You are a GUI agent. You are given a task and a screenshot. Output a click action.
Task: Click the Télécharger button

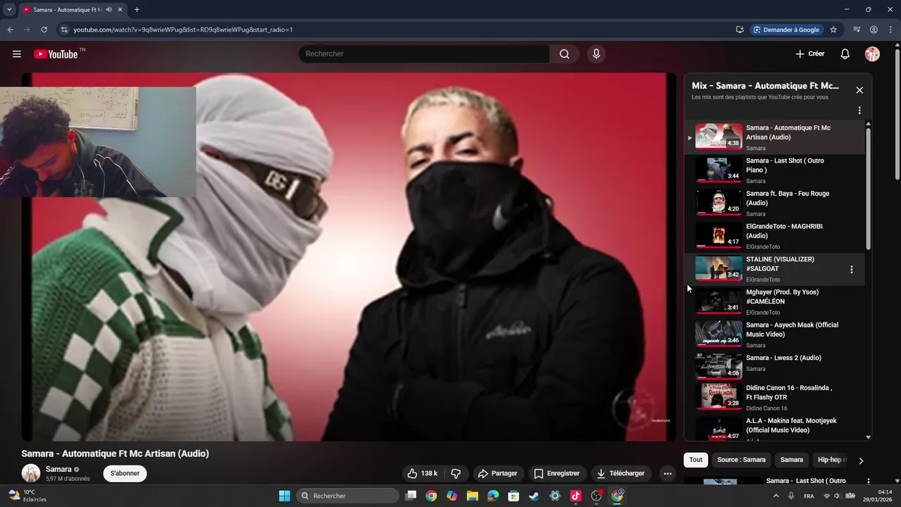click(621, 473)
